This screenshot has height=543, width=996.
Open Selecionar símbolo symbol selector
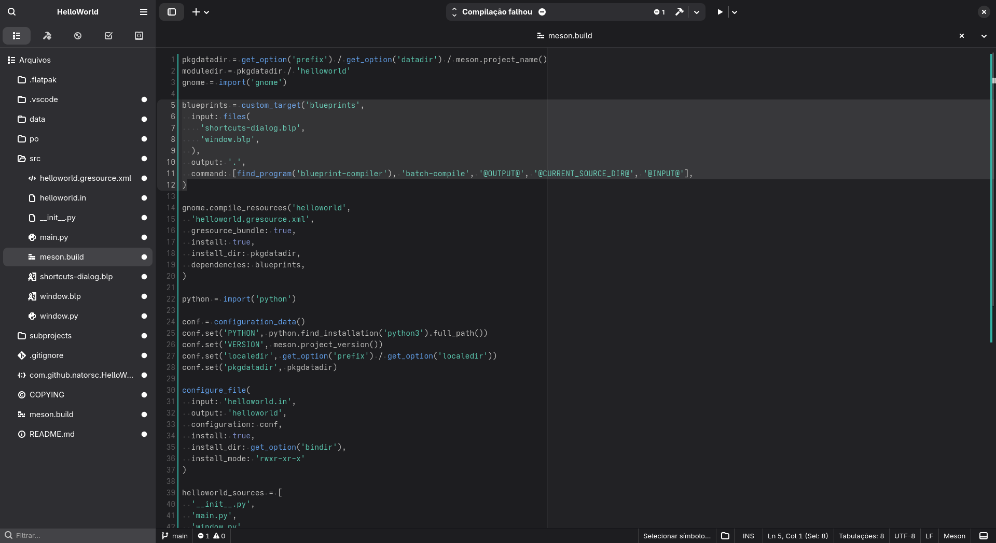[677, 536]
